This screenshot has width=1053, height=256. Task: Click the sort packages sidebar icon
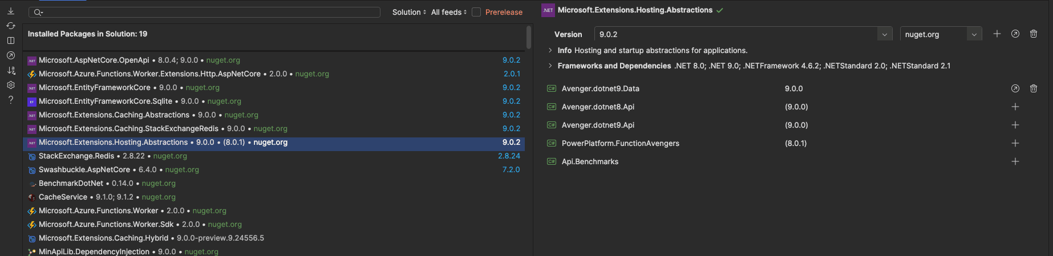click(10, 70)
